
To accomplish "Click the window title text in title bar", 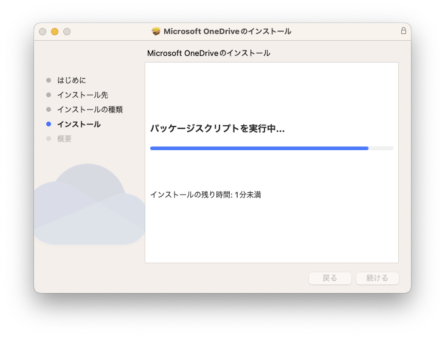I will click(227, 31).
